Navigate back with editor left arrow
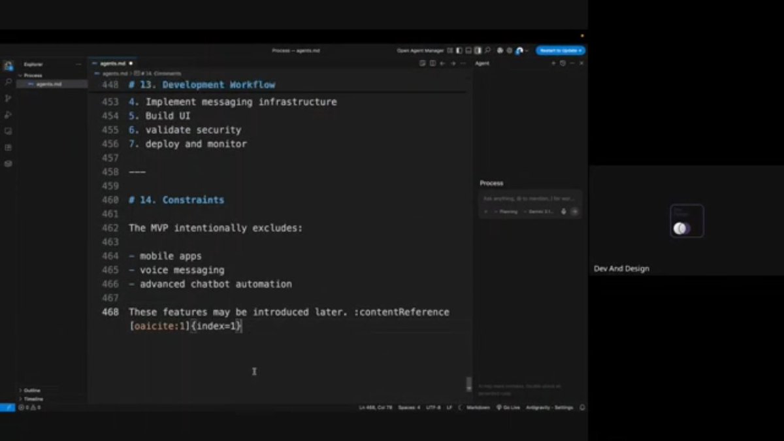 [442, 63]
